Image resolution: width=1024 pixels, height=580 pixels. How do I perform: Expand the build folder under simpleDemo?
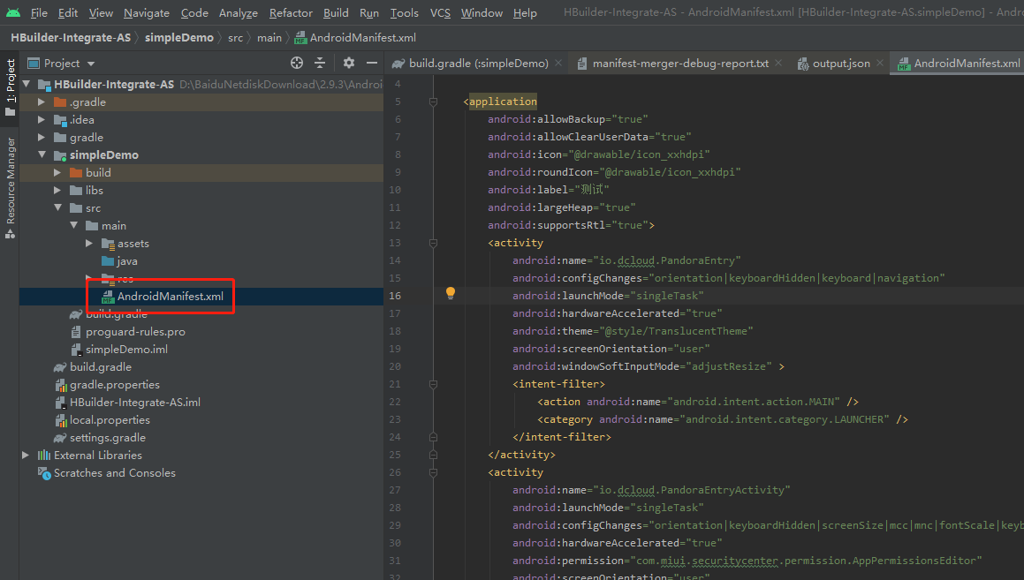pyautogui.click(x=57, y=172)
